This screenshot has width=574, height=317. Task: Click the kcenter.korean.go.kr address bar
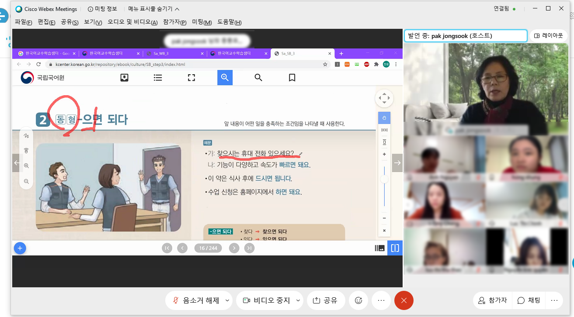point(184,64)
